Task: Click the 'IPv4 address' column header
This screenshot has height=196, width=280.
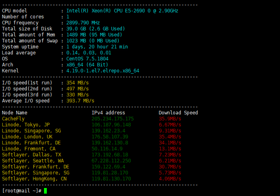Action: click(108, 113)
